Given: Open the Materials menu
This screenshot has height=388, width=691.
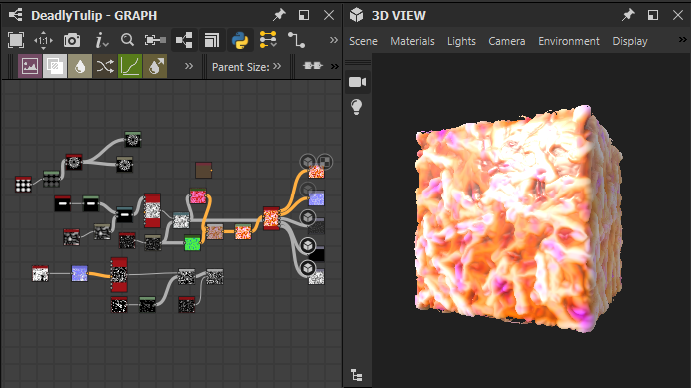Looking at the screenshot, I should click(x=412, y=41).
